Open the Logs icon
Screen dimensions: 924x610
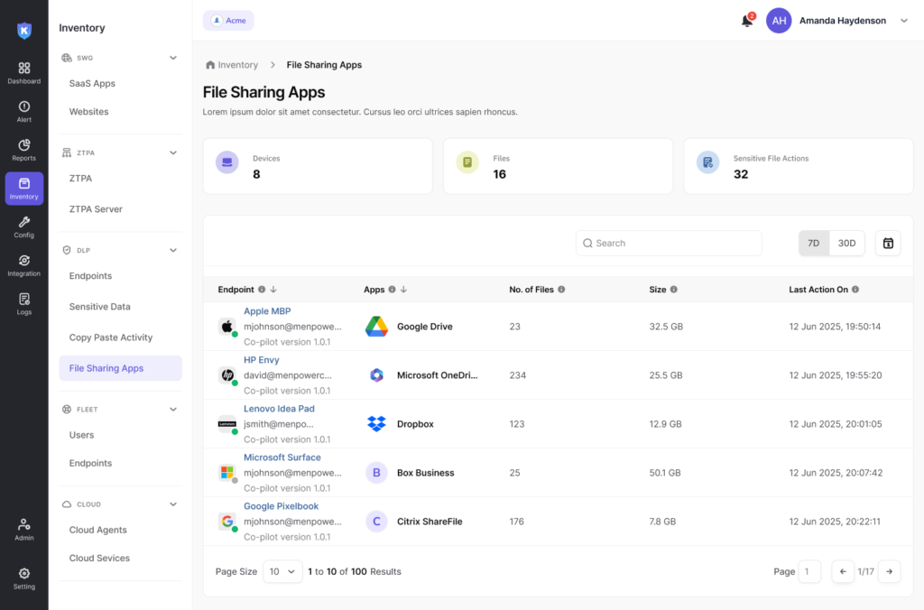[24, 304]
